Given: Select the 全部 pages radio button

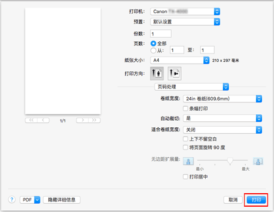Looking at the screenshot, I should pos(153,44).
